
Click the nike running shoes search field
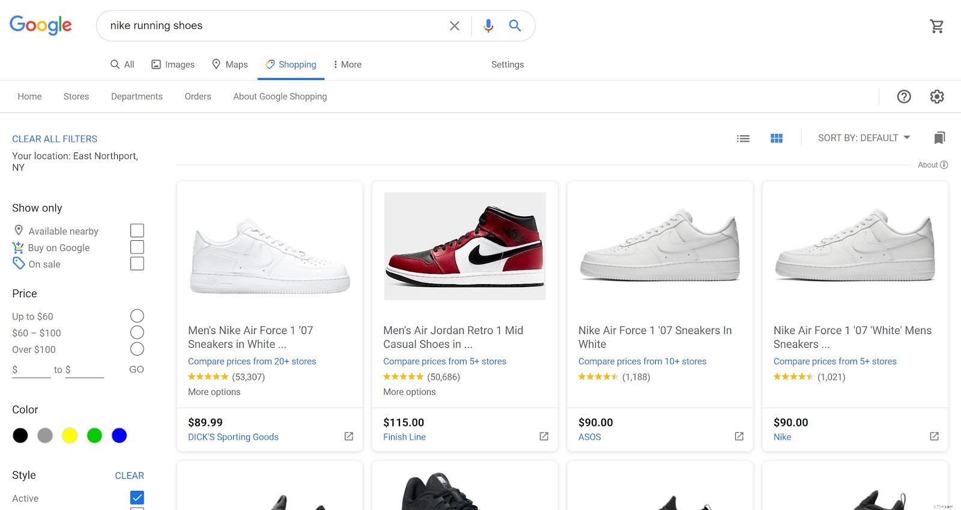pos(273,25)
